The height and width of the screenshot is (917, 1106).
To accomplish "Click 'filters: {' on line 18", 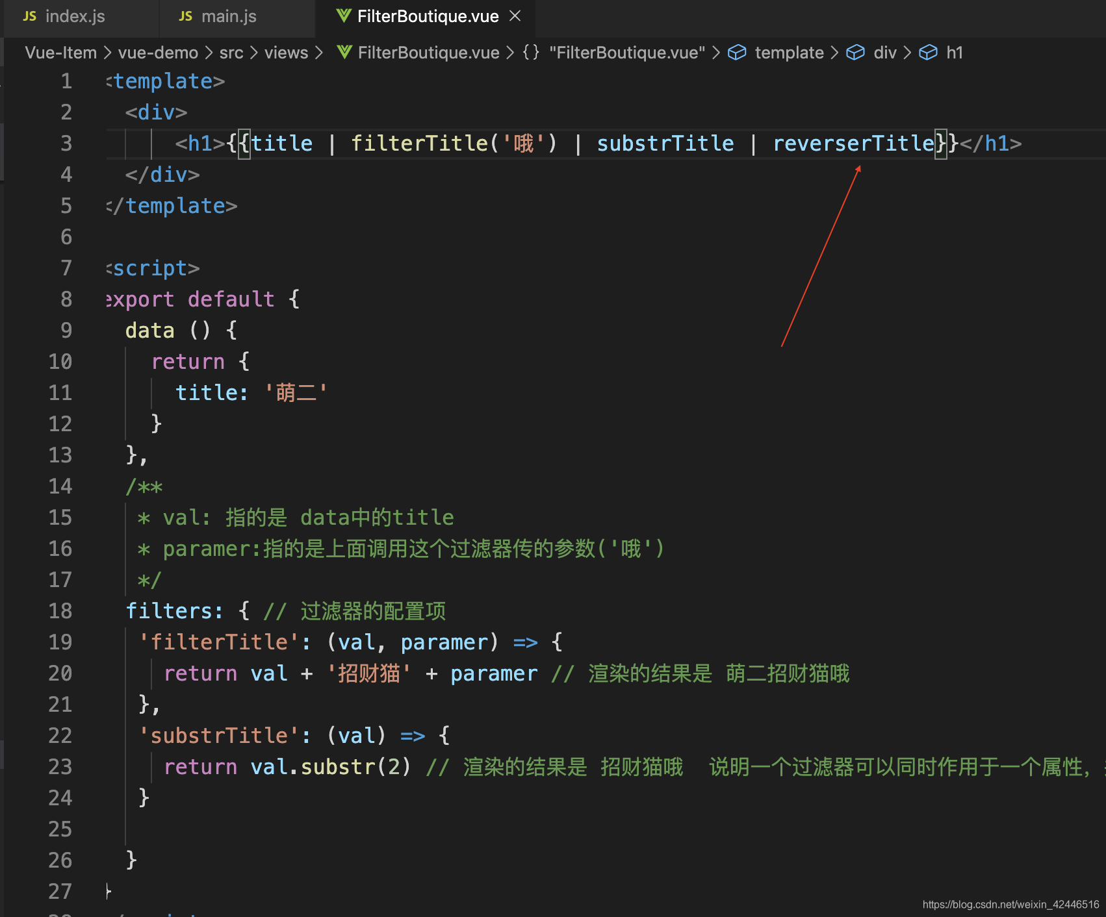I will point(188,610).
